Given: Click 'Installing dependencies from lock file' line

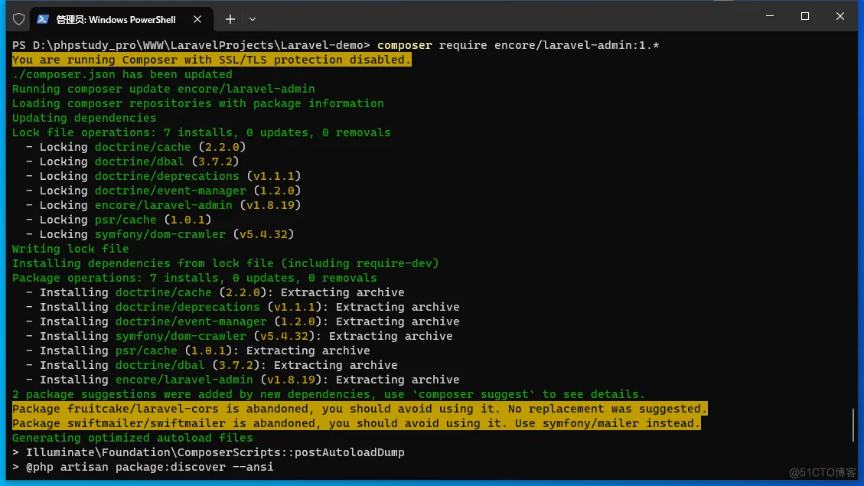Looking at the screenshot, I should pos(225,263).
